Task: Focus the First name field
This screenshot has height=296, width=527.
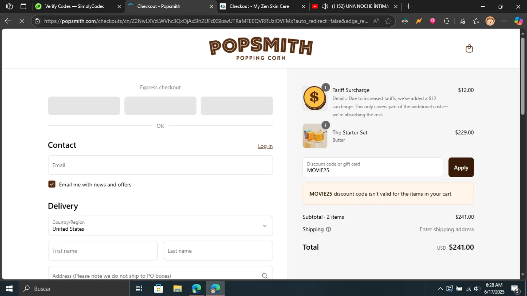Action: click(x=103, y=251)
